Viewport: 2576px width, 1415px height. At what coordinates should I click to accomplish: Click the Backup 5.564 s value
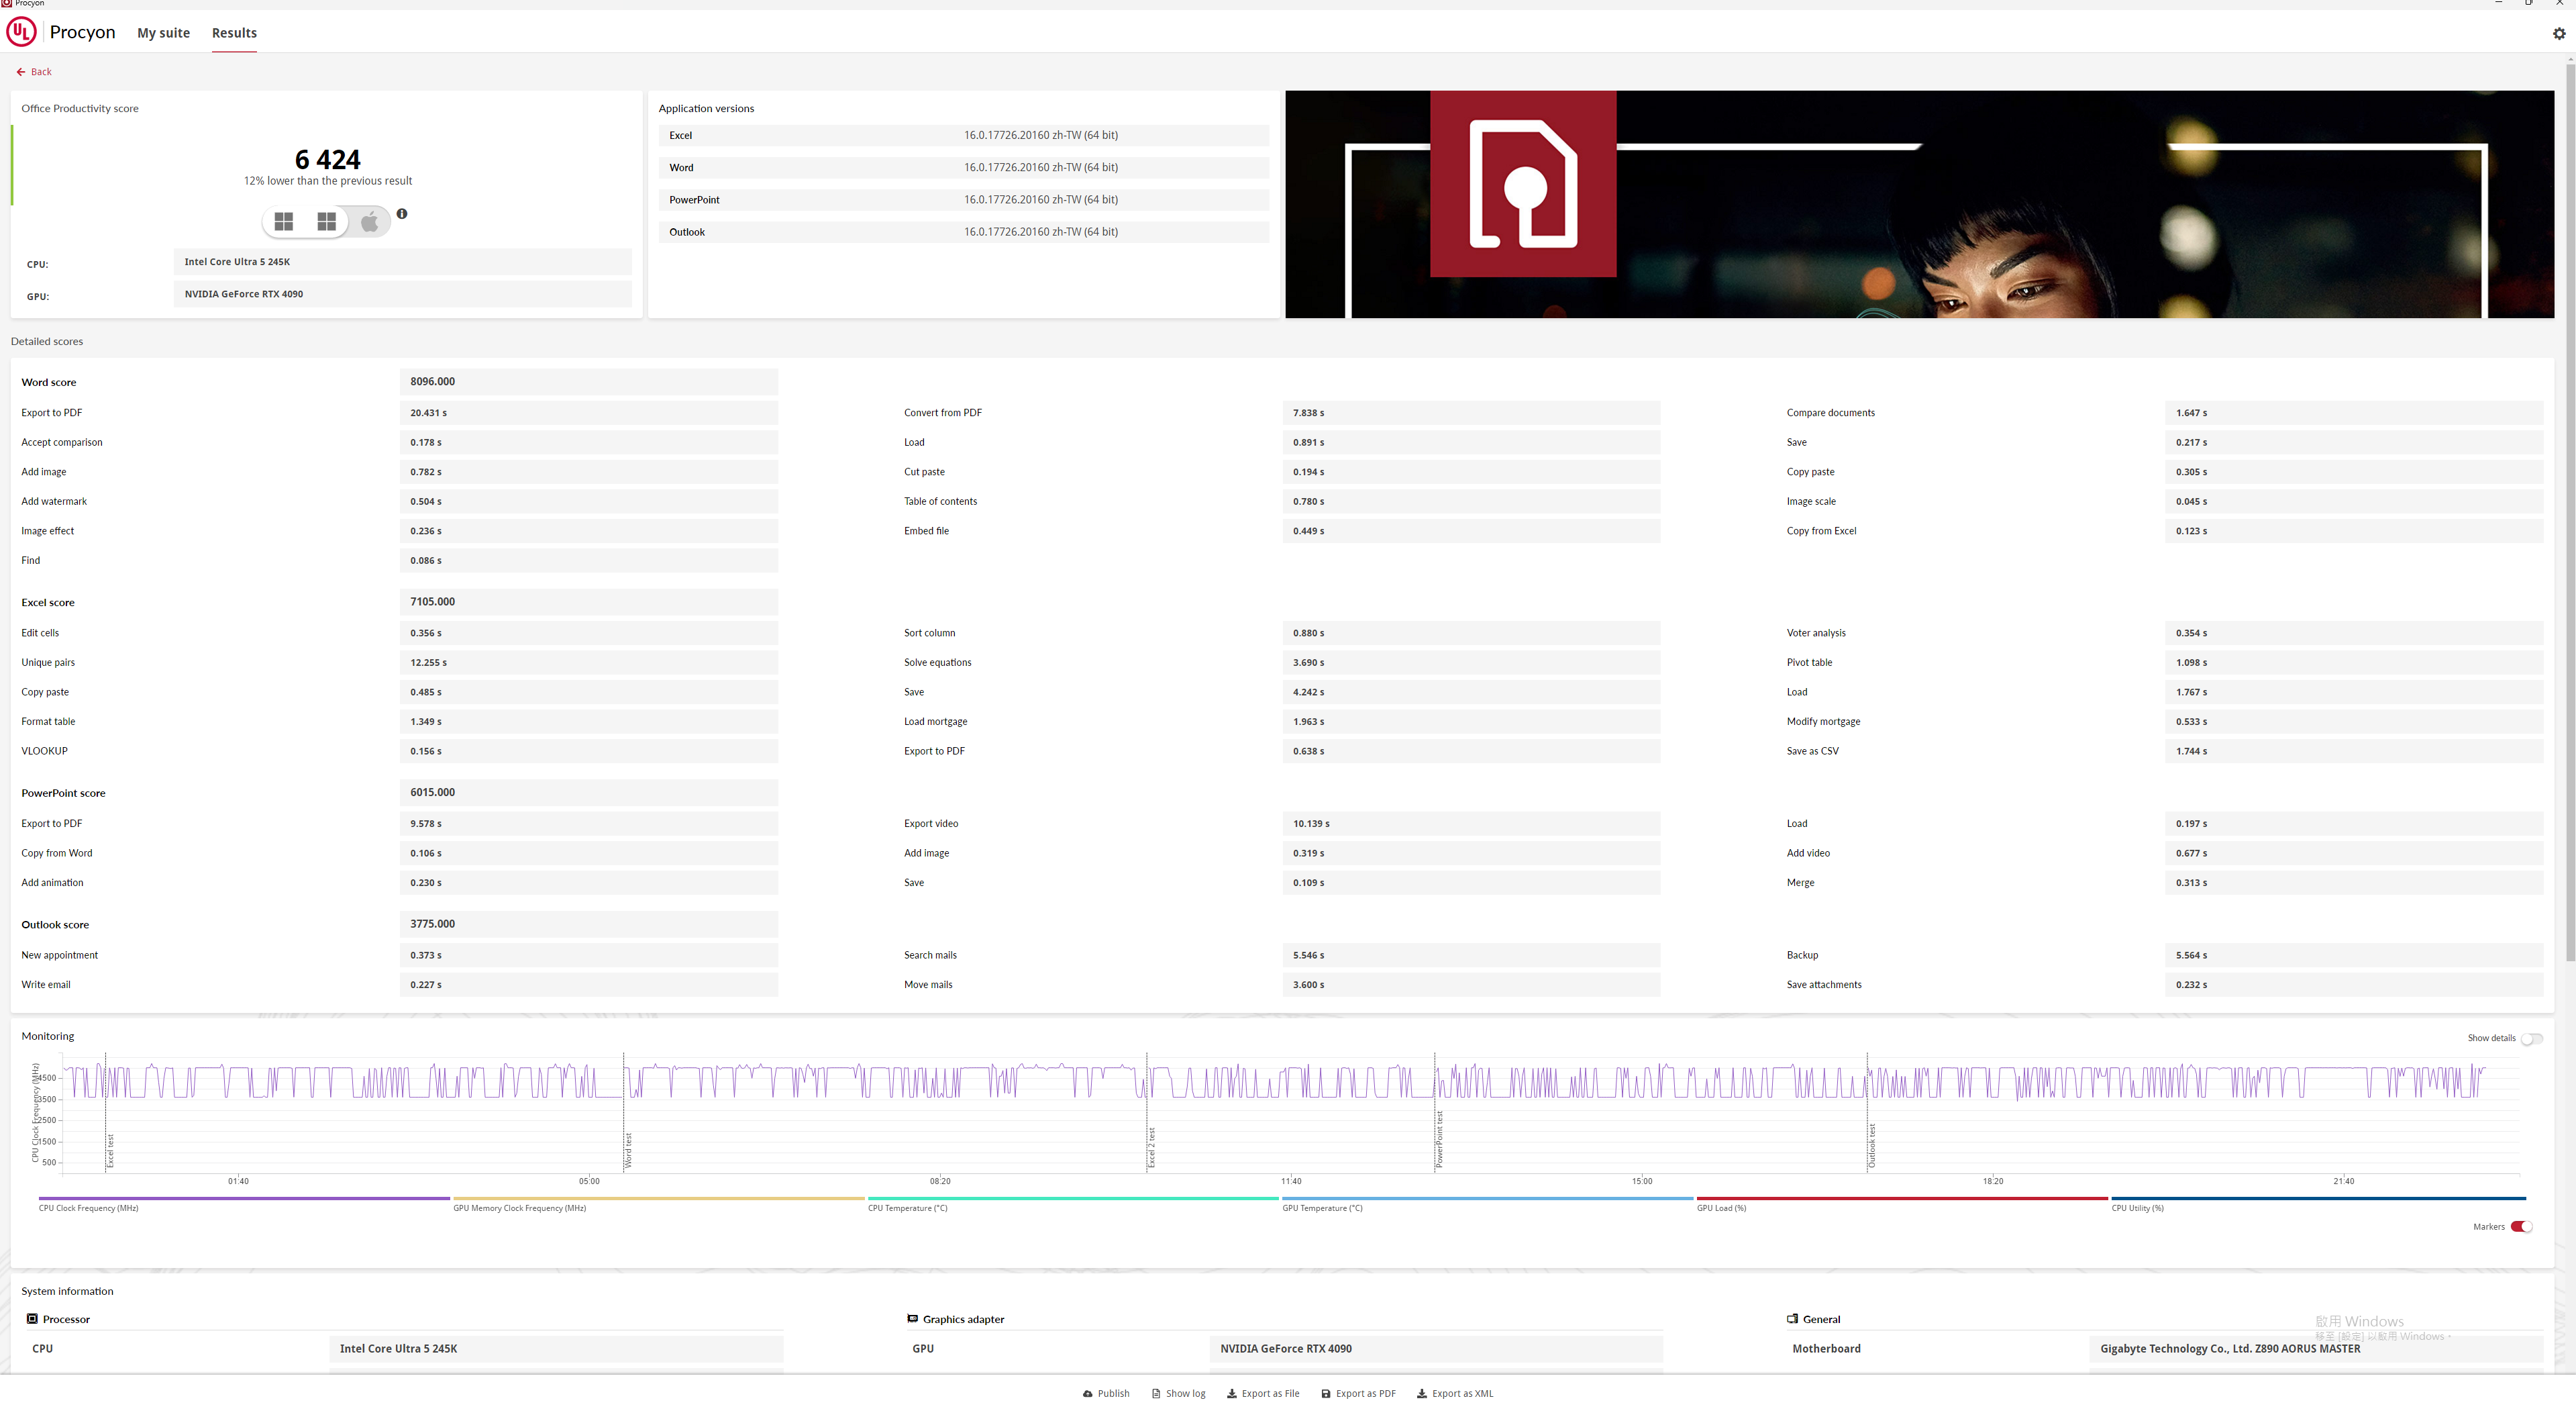[2354, 955]
